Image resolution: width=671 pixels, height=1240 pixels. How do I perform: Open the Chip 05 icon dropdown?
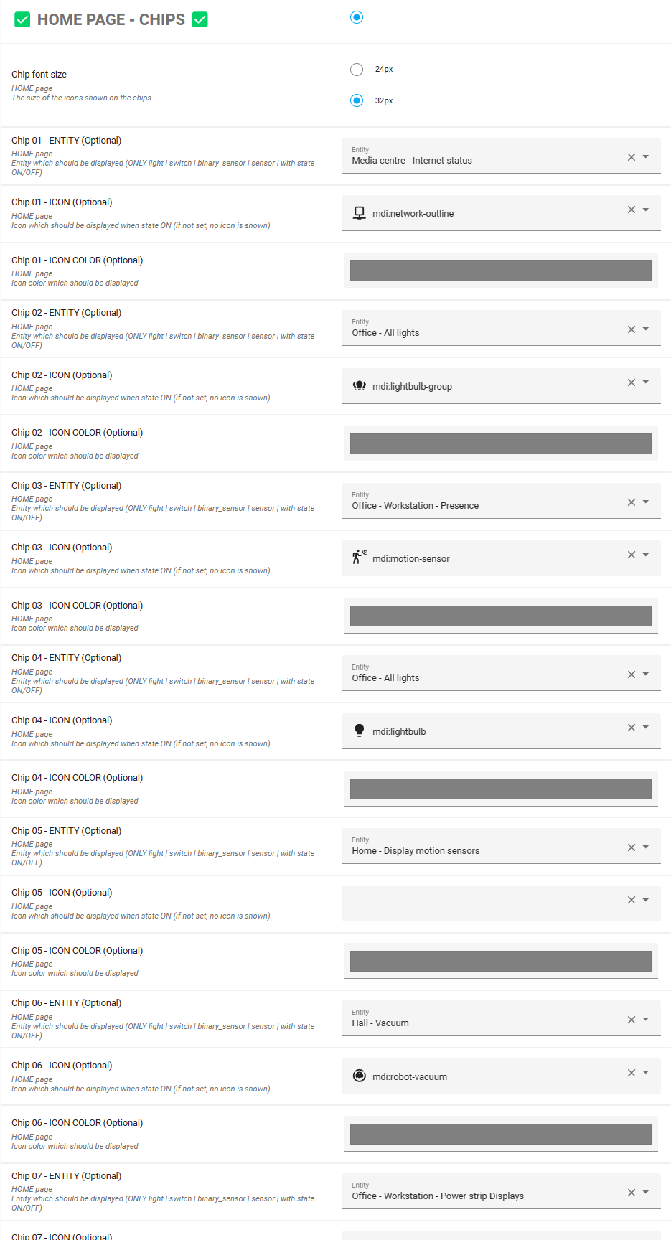646,900
